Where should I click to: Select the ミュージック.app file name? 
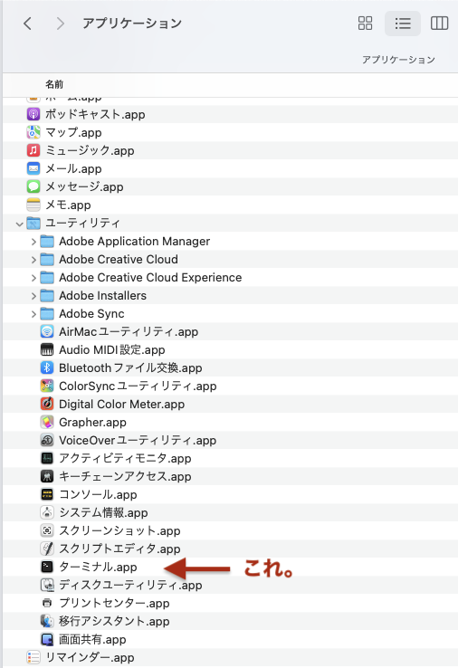click(90, 150)
